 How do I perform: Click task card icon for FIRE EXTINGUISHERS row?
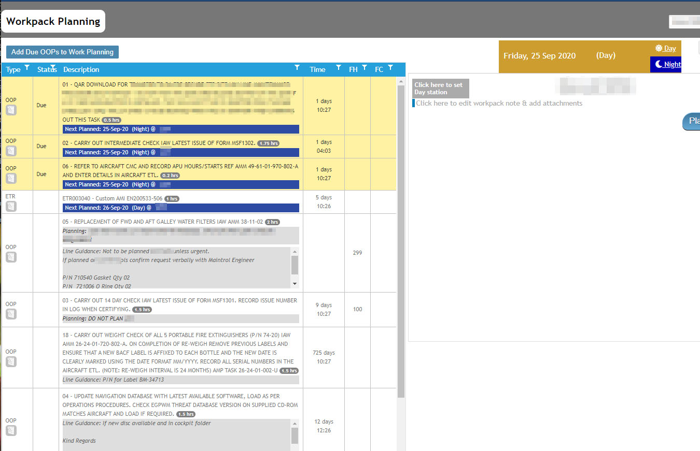tap(11, 361)
